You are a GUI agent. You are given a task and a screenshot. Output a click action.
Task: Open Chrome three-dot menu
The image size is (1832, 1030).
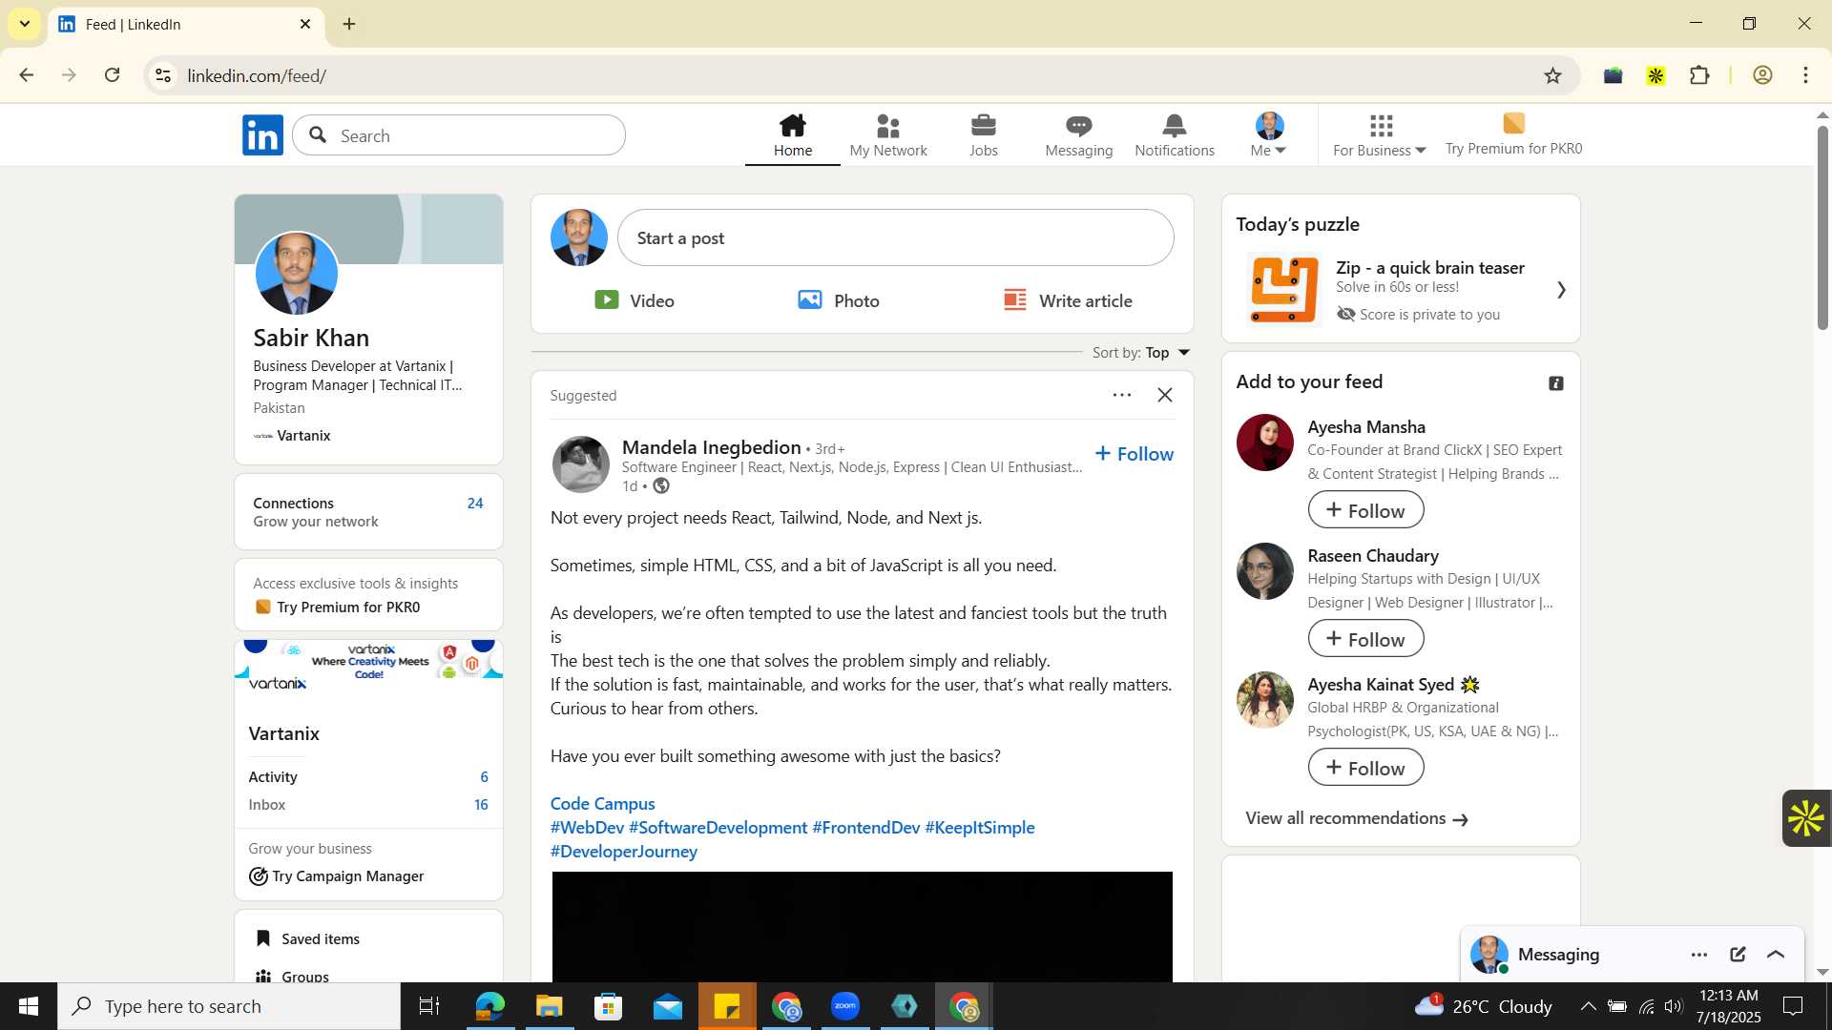tap(1805, 75)
